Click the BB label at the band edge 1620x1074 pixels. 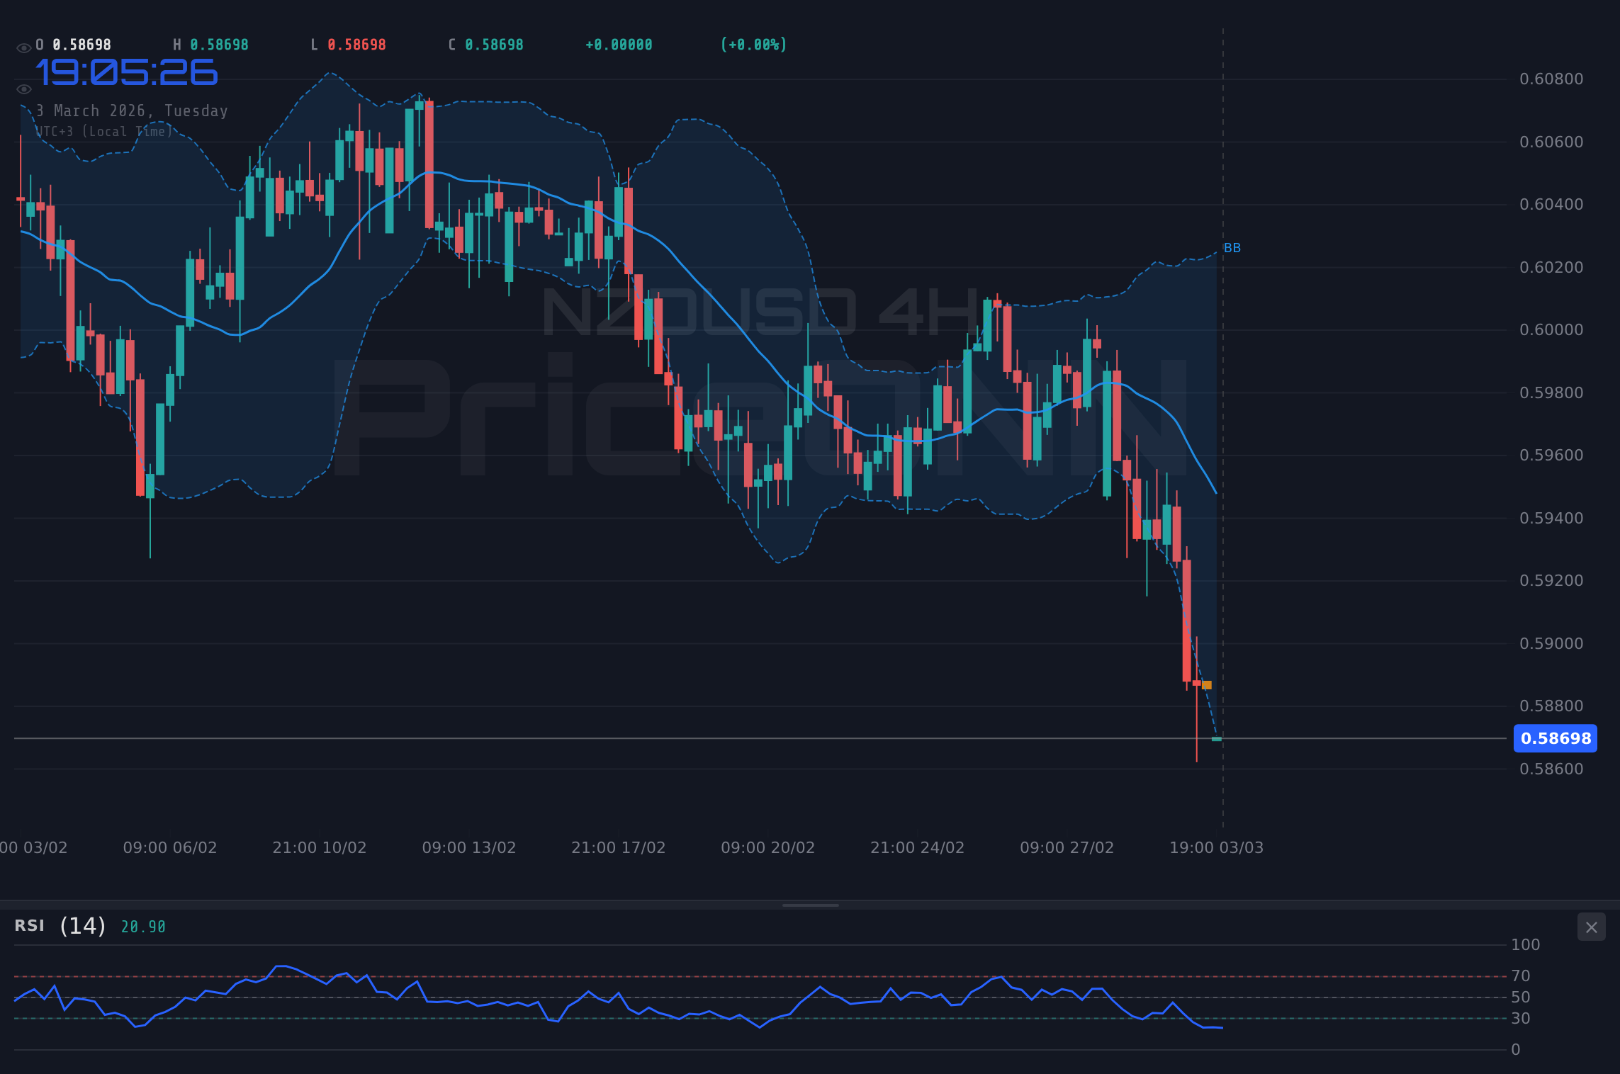click(x=1232, y=247)
